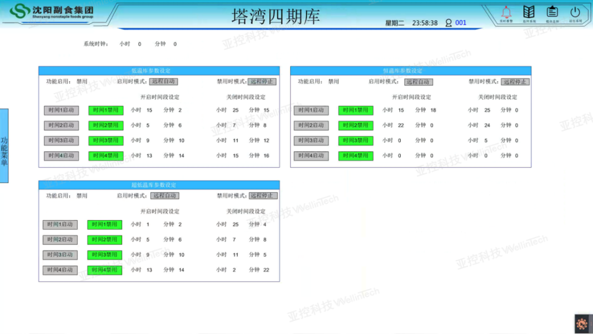Image resolution: width=593 pixels, height=334 pixels.
Task: Edit 恒温库 时间3 close hour value 5
Action: coord(486,140)
